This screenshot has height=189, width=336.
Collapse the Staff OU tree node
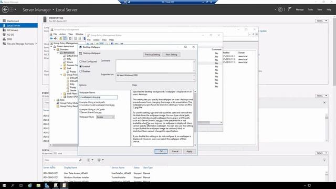(x=61, y=68)
